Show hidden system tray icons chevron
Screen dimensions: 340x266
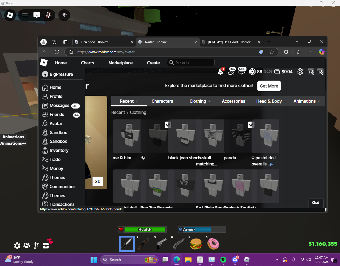click(277, 260)
